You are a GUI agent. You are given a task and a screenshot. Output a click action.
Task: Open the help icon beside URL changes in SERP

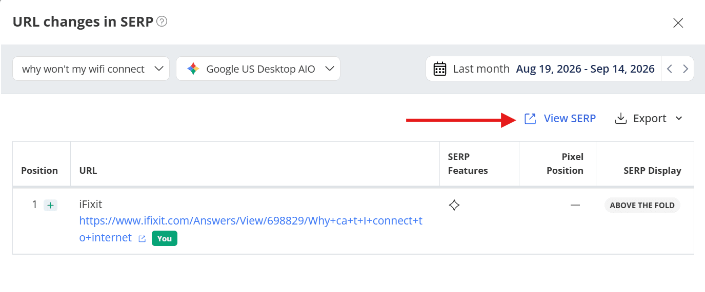point(162,22)
